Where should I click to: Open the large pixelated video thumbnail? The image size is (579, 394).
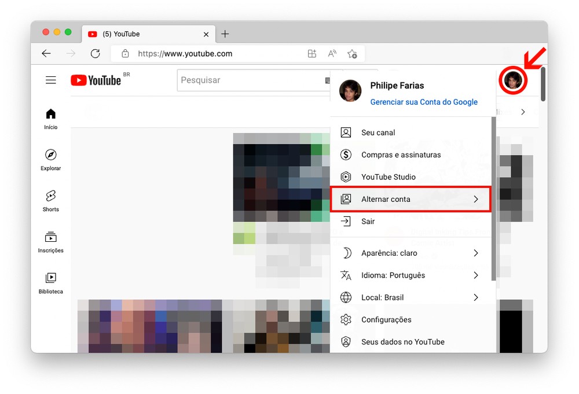click(281, 177)
